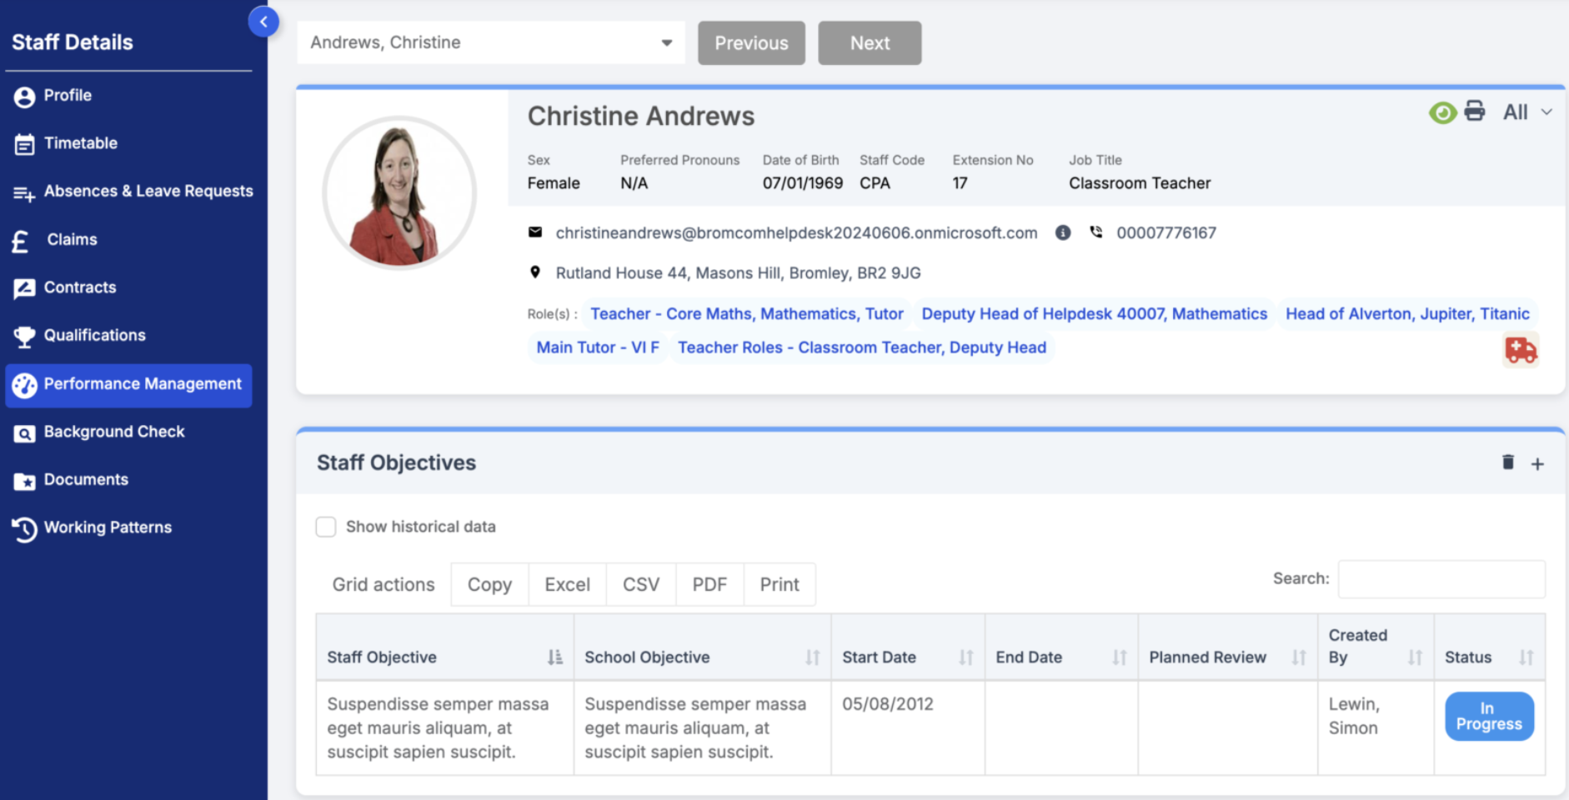Add new staff objective with plus icon
This screenshot has width=1569, height=800.
pos(1537,464)
